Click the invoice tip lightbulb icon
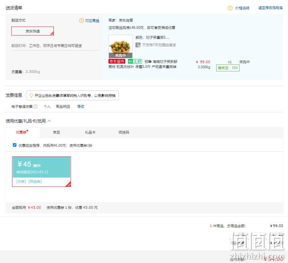Image resolution: width=288 pixels, height=263 pixels. (x=31, y=95)
